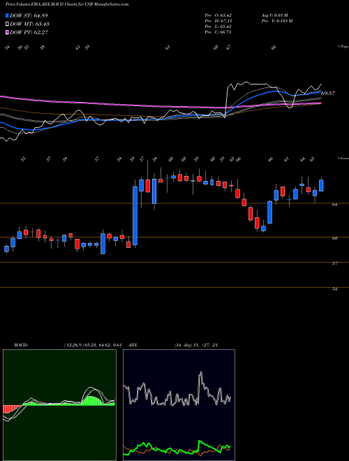Click the 60 price axis label

coord(334,238)
